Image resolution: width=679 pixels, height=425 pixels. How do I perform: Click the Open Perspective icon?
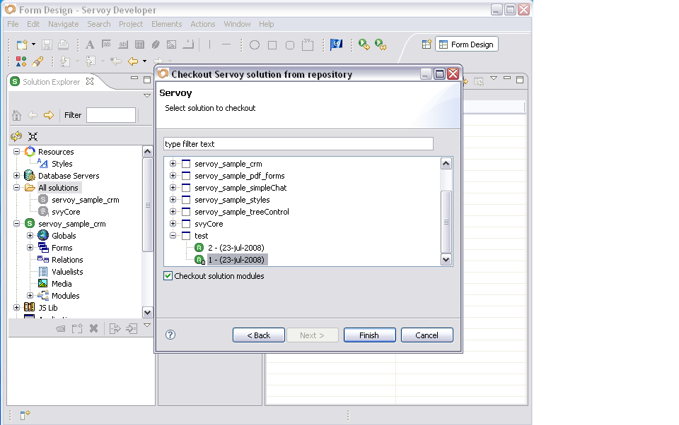[x=426, y=44]
